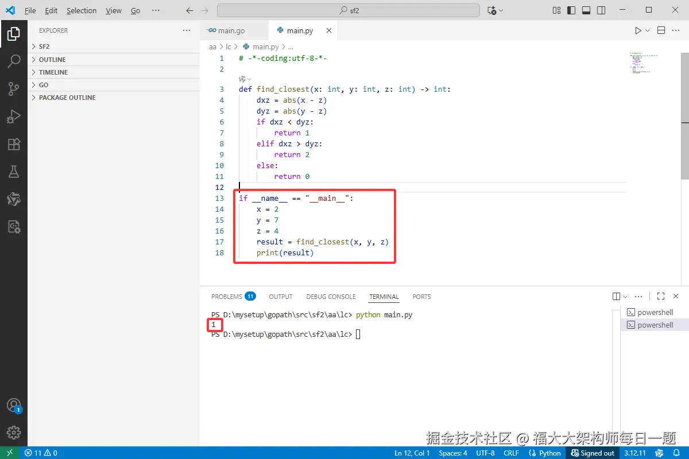The image size is (689, 459).
Task: Click the Signed out status item
Action: coord(593,453)
